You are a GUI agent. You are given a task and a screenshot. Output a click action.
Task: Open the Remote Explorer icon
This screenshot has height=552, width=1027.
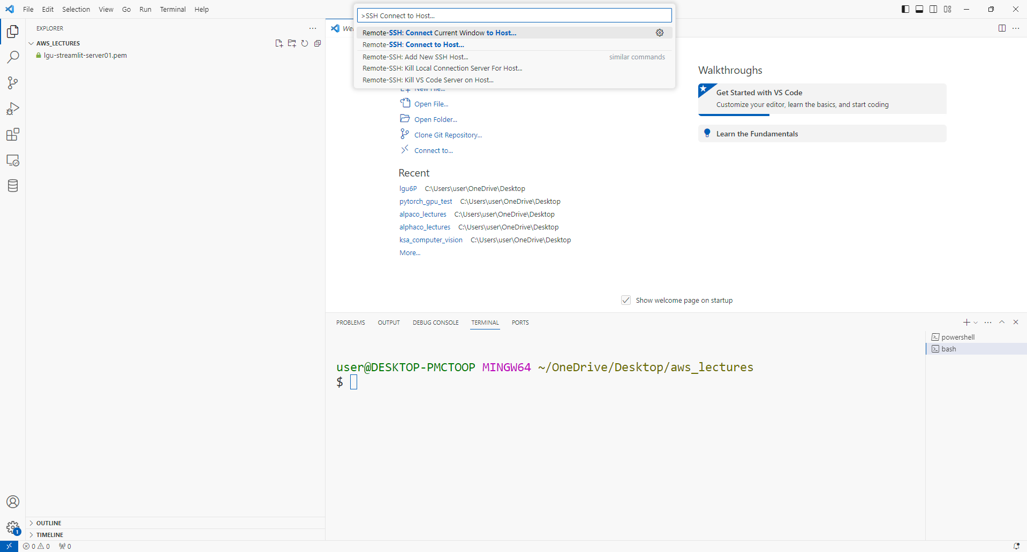[x=13, y=160]
